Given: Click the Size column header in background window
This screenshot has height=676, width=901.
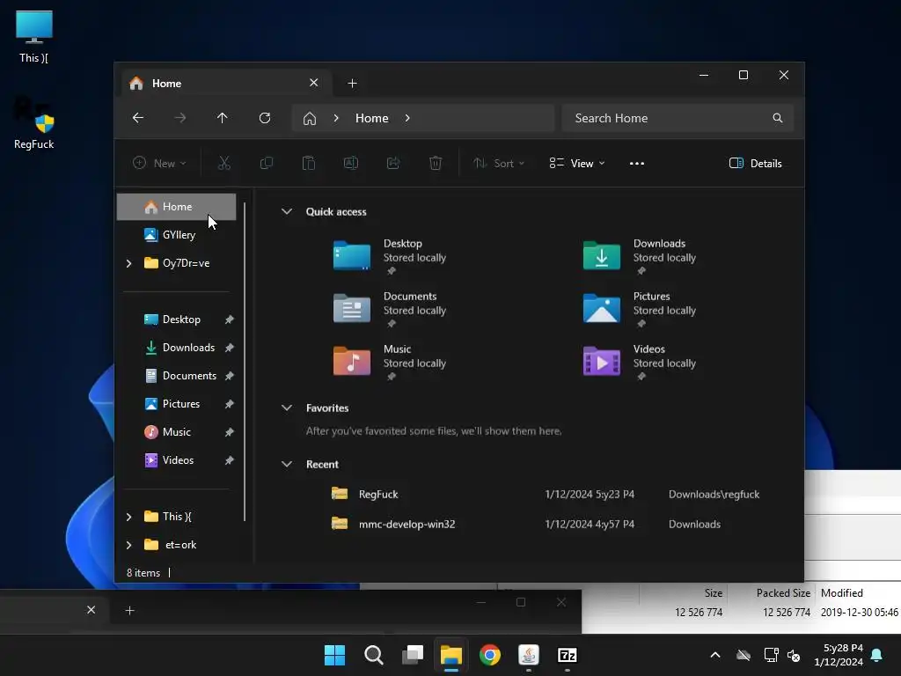Looking at the screenshot, I should (713, 593).
